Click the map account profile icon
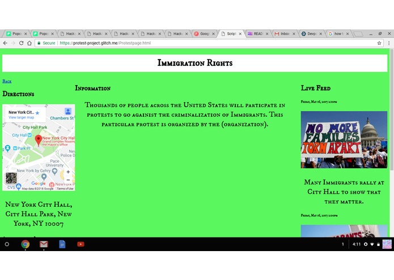 [68, 111]
